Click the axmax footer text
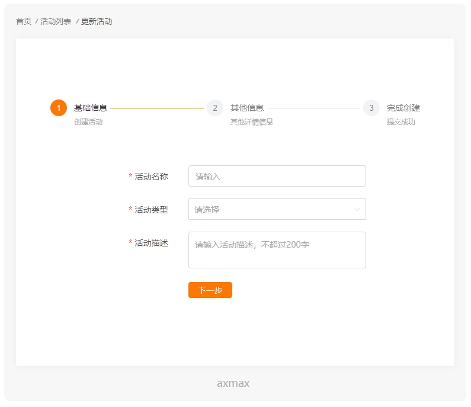Image resolution: width=471 pixels, height=407 pixels. (x=233, y=383)
